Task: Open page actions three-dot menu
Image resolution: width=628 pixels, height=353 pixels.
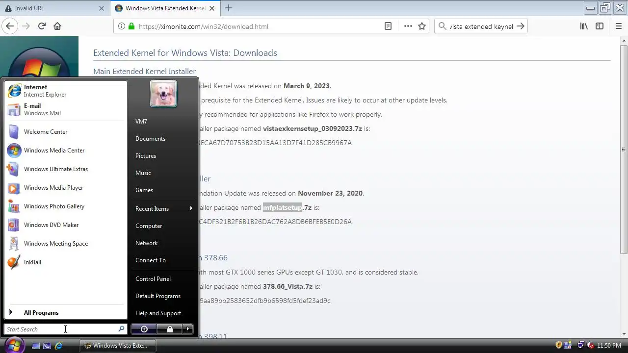Action: click(408, 26)
